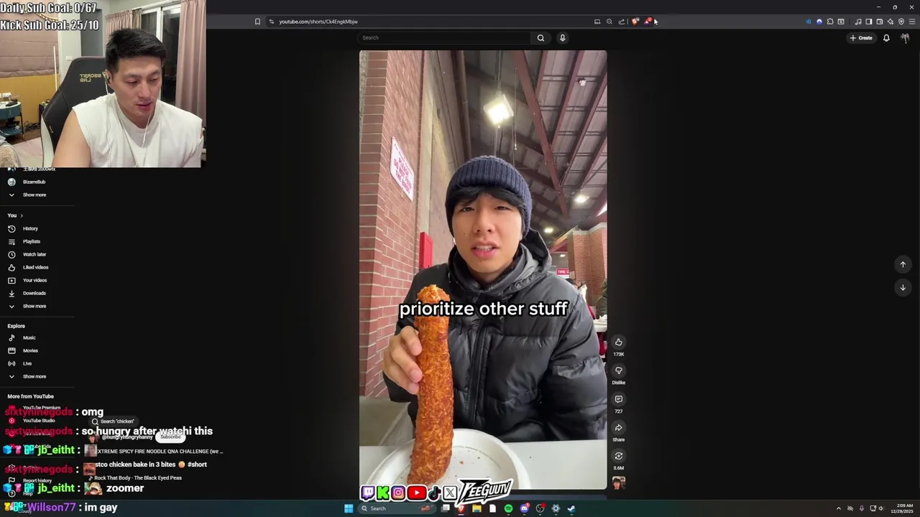This screenshot has width=920, height=517.
Task: Go to next Short with down arrow
Action: 903,287
